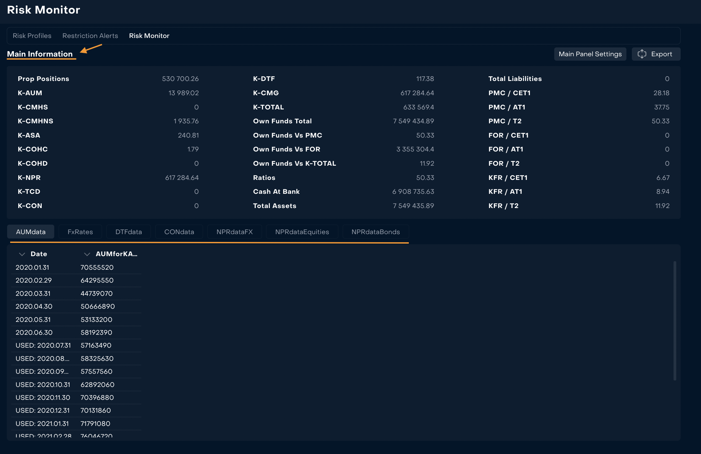
Task: Select the AUMdata tab
Action: click(x=31, y=232)
